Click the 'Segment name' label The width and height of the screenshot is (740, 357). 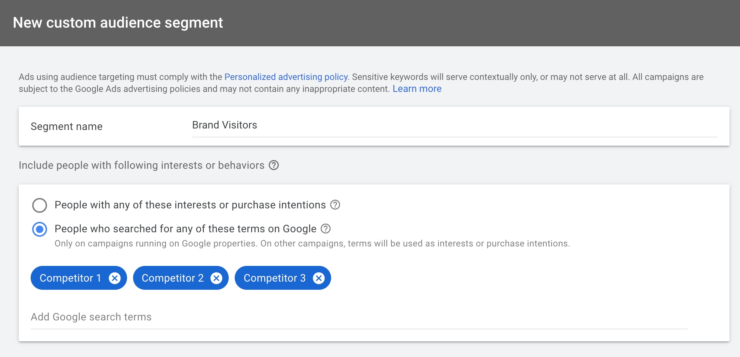[x=67, y=127]
